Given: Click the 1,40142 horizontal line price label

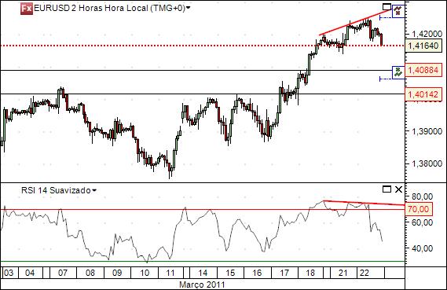Looking at the screenshot, I should 423,94.
